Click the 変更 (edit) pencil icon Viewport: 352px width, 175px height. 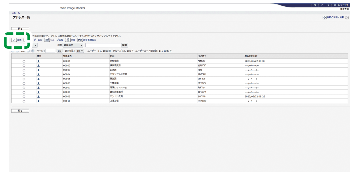click(x=14, y=40)
